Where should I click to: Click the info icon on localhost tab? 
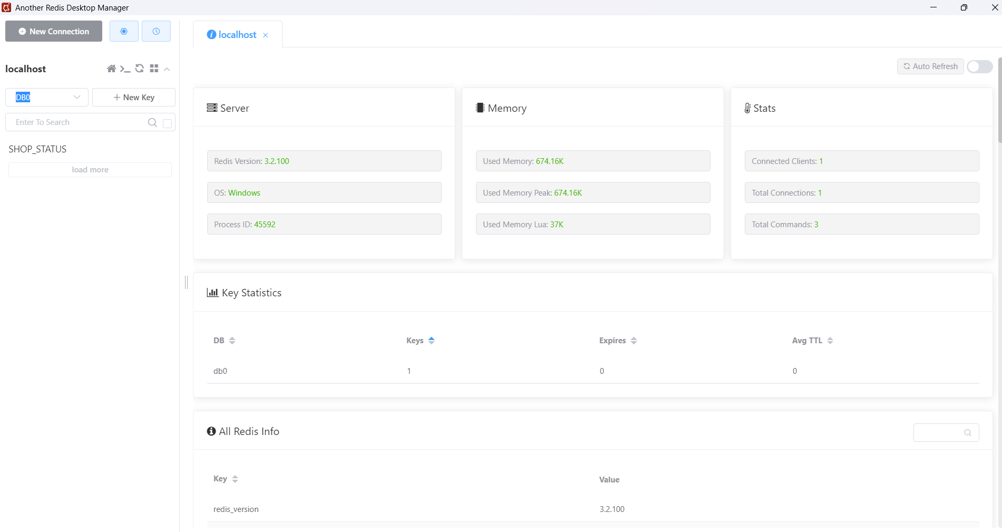[x=211, y=34]
